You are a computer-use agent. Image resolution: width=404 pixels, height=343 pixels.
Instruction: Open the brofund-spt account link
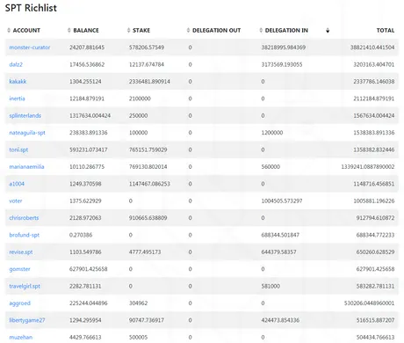[24, 235]
